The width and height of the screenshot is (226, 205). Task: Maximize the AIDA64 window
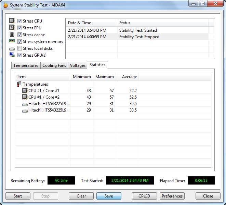coord(203,4)
